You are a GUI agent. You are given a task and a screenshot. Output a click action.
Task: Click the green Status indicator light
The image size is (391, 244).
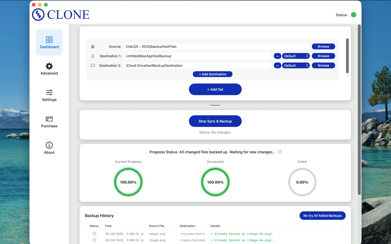[354, 15]
